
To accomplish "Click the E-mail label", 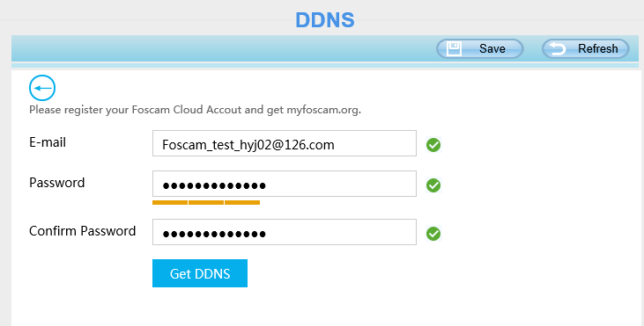I will (x=48, y=142).
